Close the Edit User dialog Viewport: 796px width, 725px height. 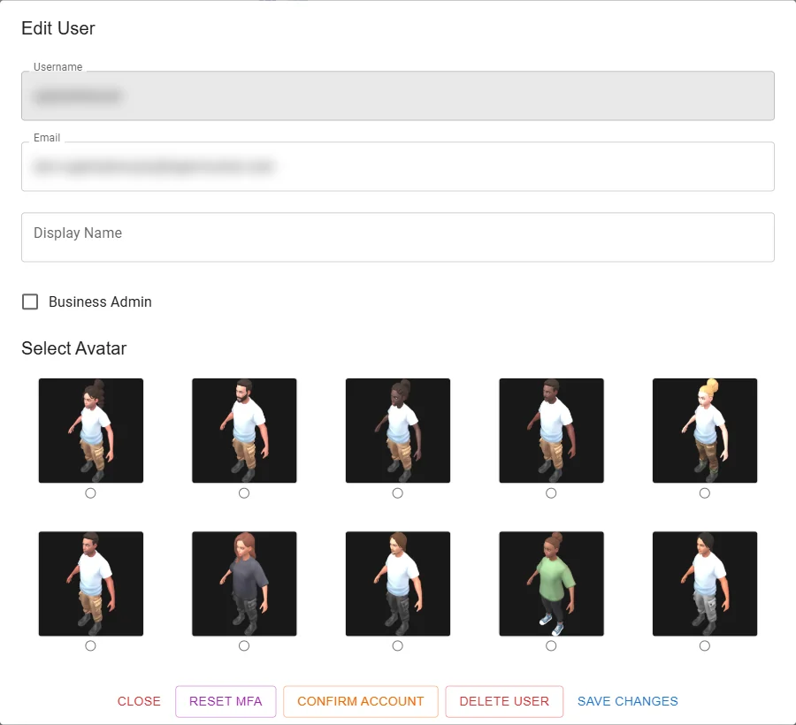pos(139,701)
